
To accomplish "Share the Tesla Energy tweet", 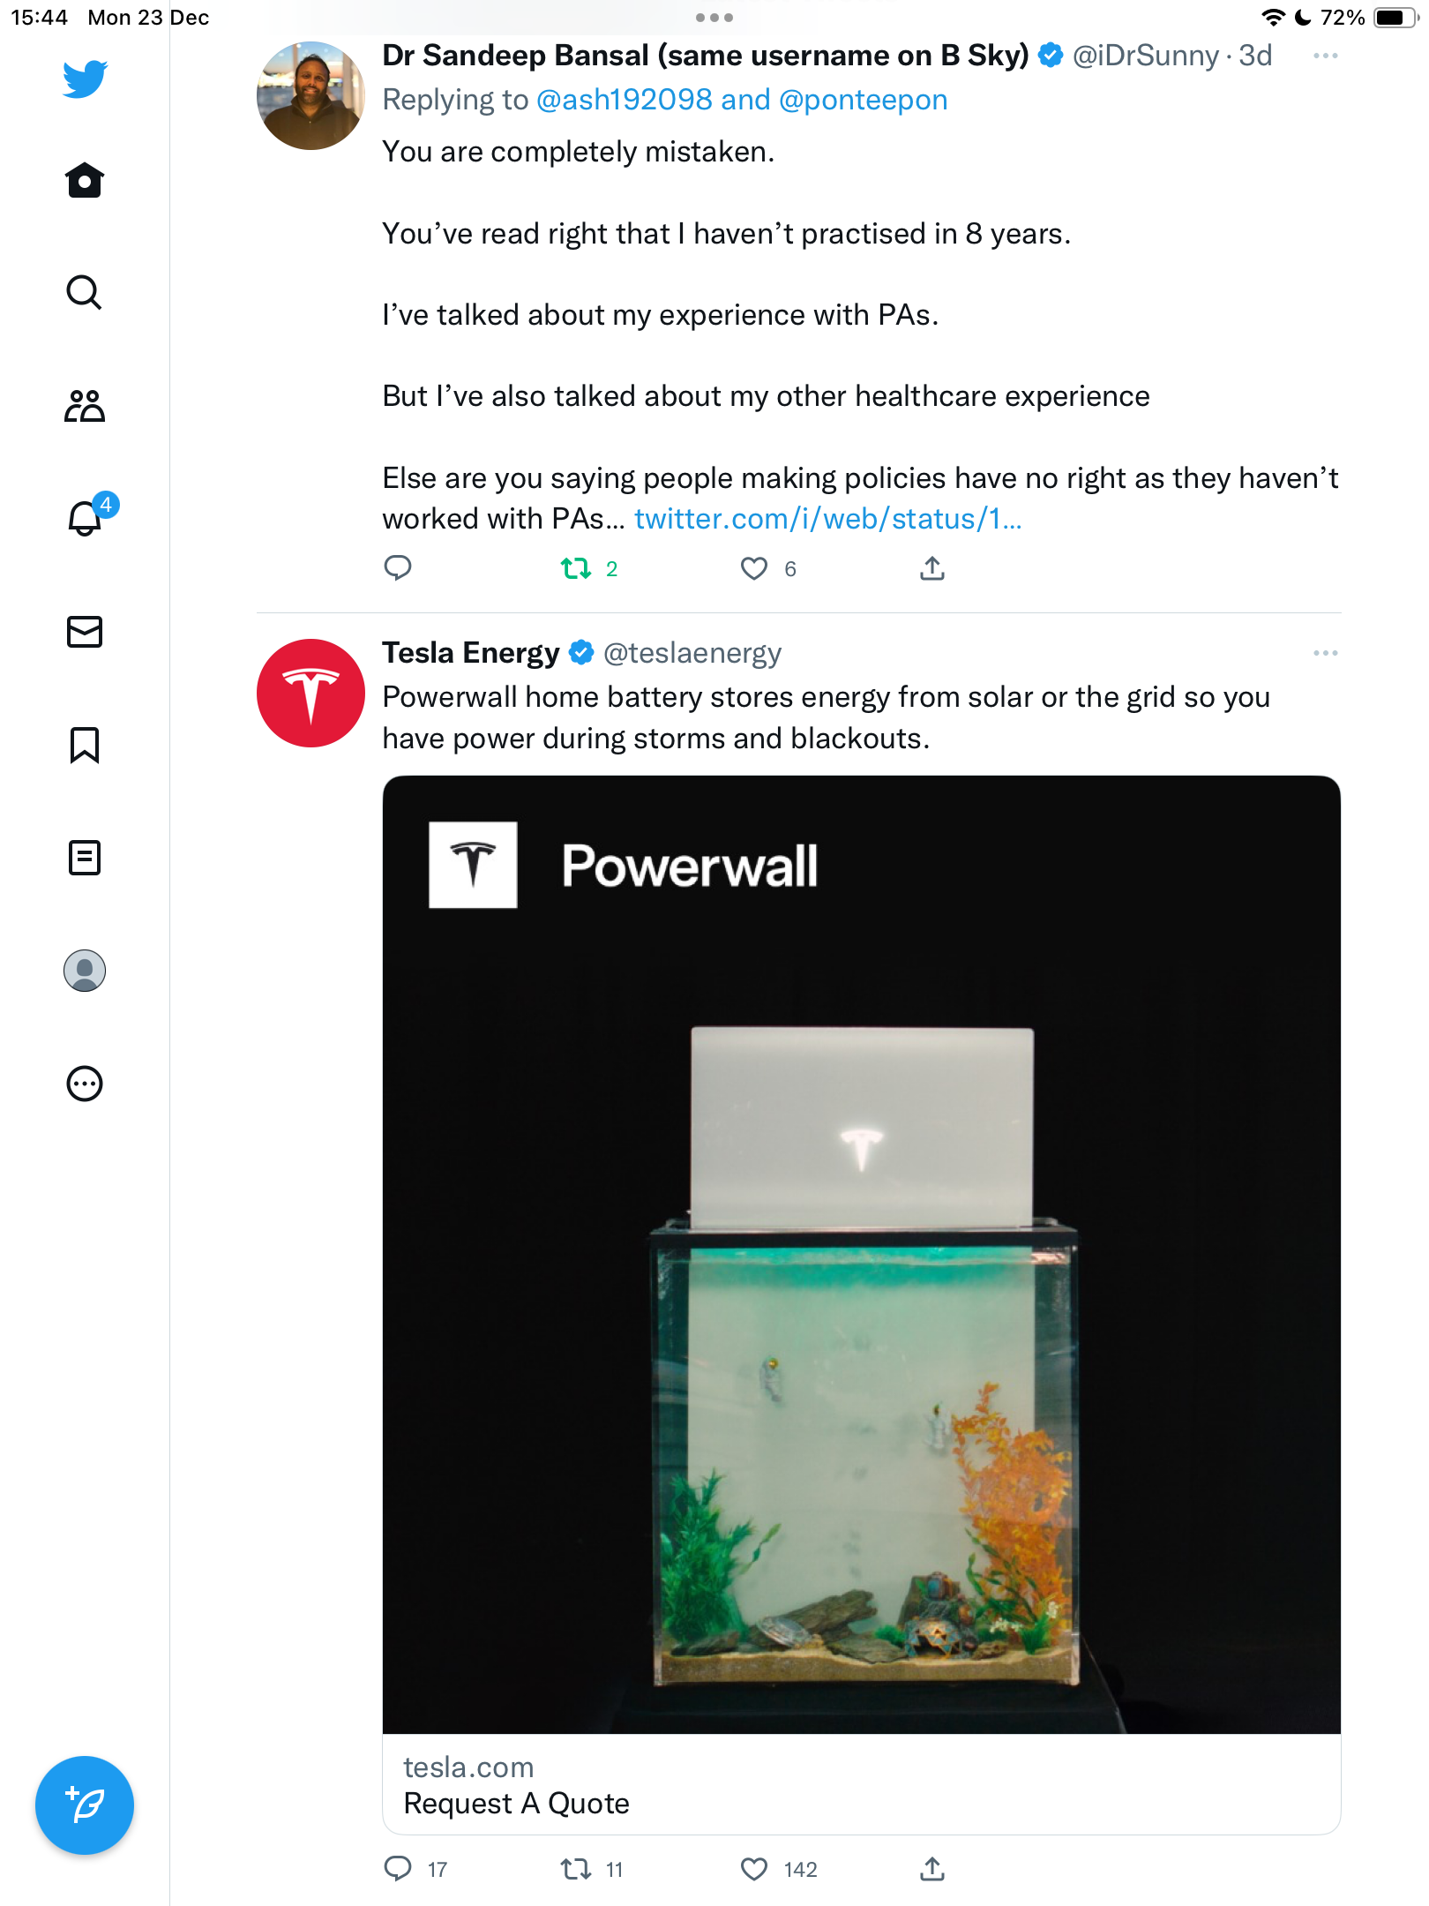I will 931,1869.
